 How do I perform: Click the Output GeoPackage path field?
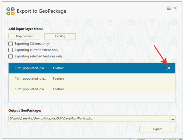(x=88, y=119)
